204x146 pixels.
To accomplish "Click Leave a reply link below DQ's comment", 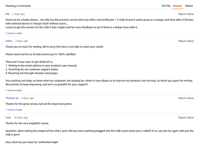I will coord(15,33).
